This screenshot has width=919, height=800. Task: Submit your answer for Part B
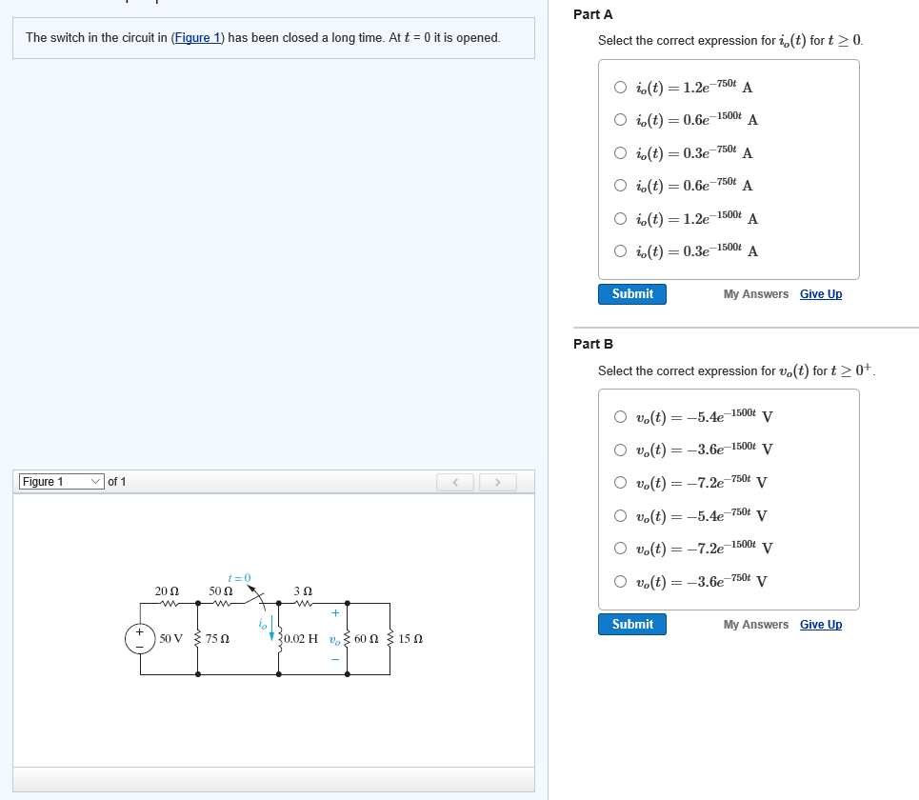(x=631, y=624)
